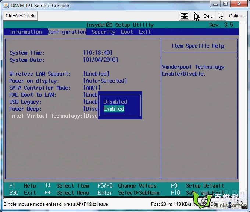Click the Java icon in title bar
Screen dimensions: 250x212
(6, 5)
